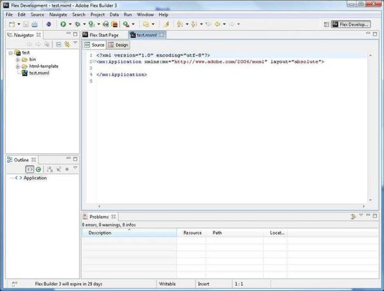This screenshot has width=384, height=291.
Task: Click the Open Type folder icon
Action: pos(146,24)
